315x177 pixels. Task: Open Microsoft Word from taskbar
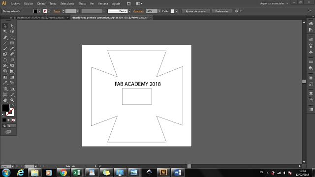click(x=178, y=173)
